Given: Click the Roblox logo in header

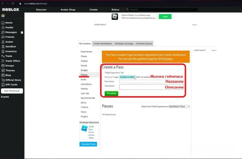Looking at the screenshot, I should [11, 10].
